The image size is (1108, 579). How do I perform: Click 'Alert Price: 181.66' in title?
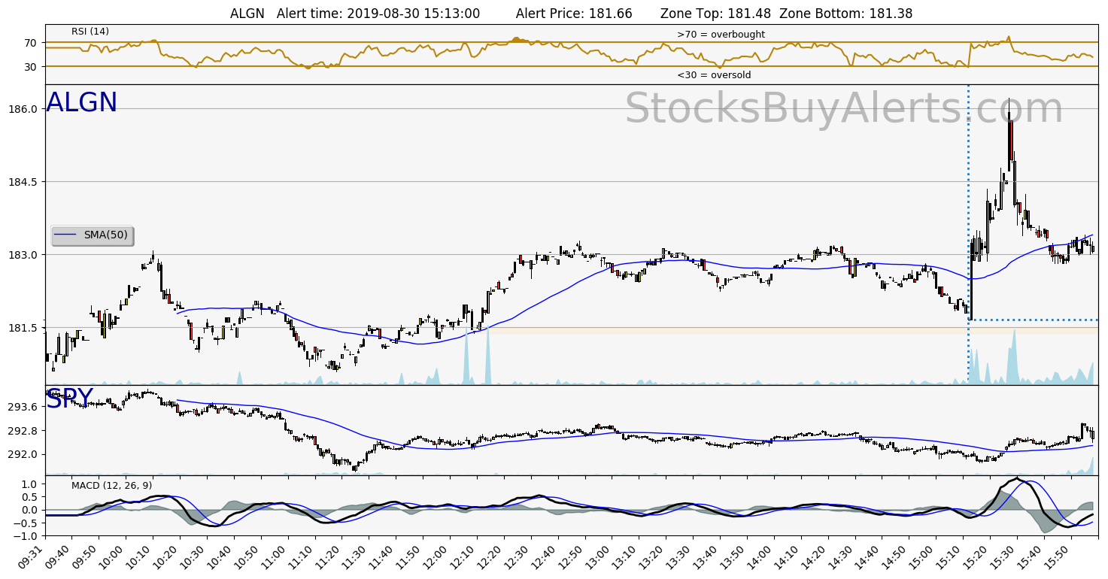pos(573,14)
